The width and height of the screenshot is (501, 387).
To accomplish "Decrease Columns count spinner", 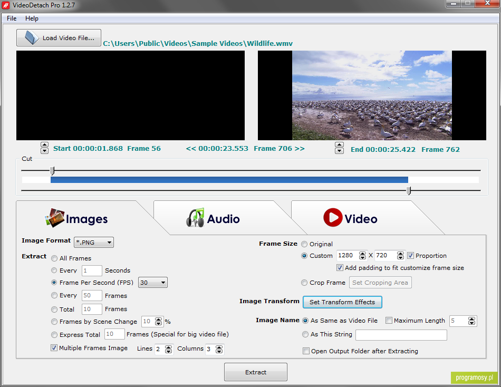I will coord(219,351).
